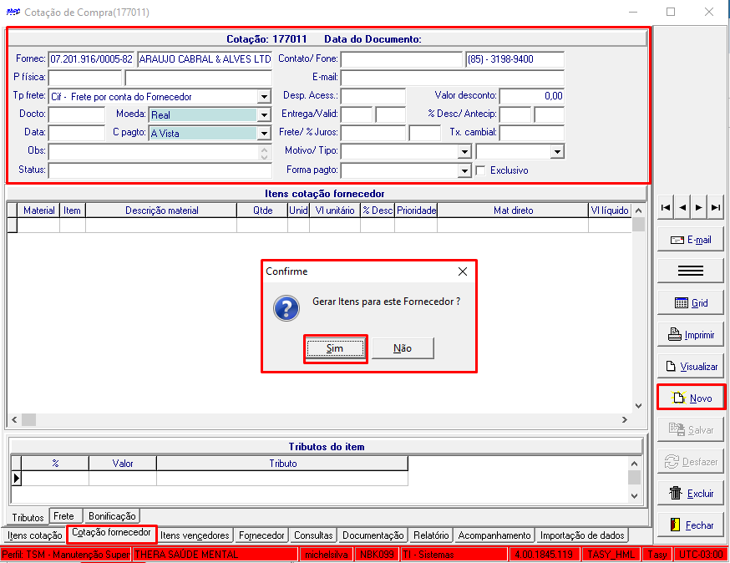Go to the next record arrow
This screenshot has height=563, width=730.
tap(699, 208)
